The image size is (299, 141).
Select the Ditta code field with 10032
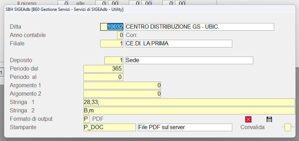tap(112, 27)
